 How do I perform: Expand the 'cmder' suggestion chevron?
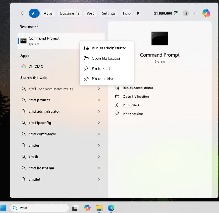tap(99, 145)
